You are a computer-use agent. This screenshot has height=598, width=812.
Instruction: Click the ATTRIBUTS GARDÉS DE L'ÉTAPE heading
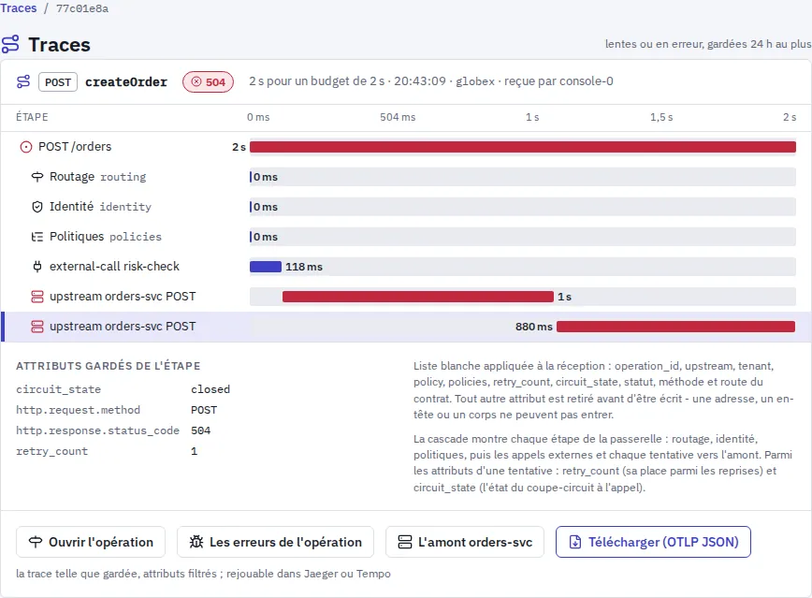[x=109, y=366]
